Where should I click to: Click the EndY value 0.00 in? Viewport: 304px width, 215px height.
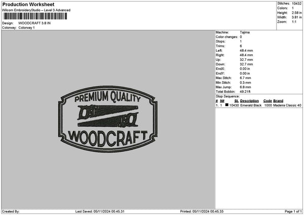click(245, 74)
